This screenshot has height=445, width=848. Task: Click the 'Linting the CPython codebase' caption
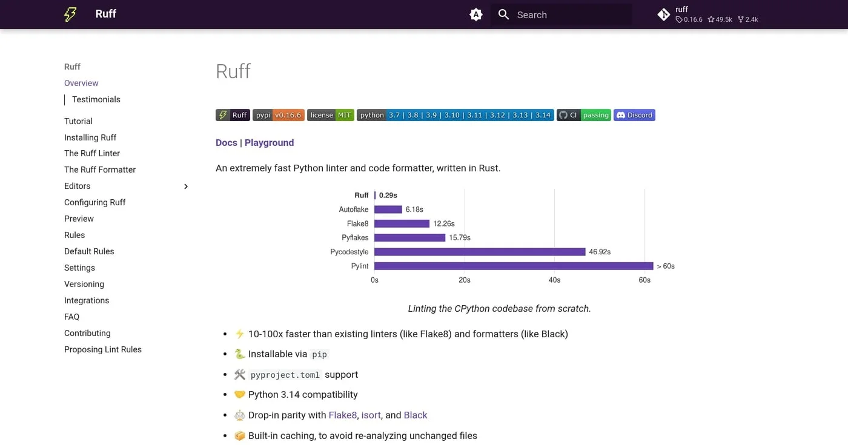[x=499, y=309]
